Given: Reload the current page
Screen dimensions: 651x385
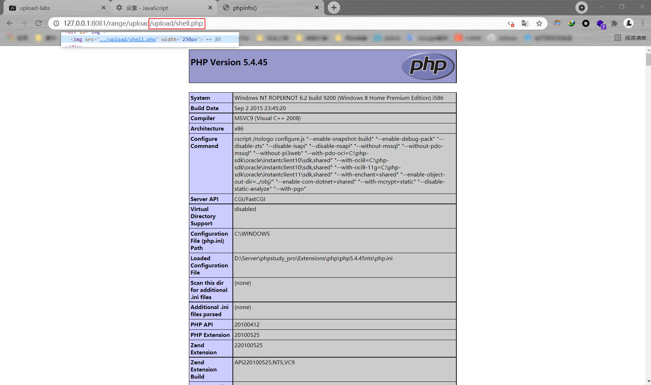Looking at the screenshot, I should pyautogui.click(x=39, y=23).
